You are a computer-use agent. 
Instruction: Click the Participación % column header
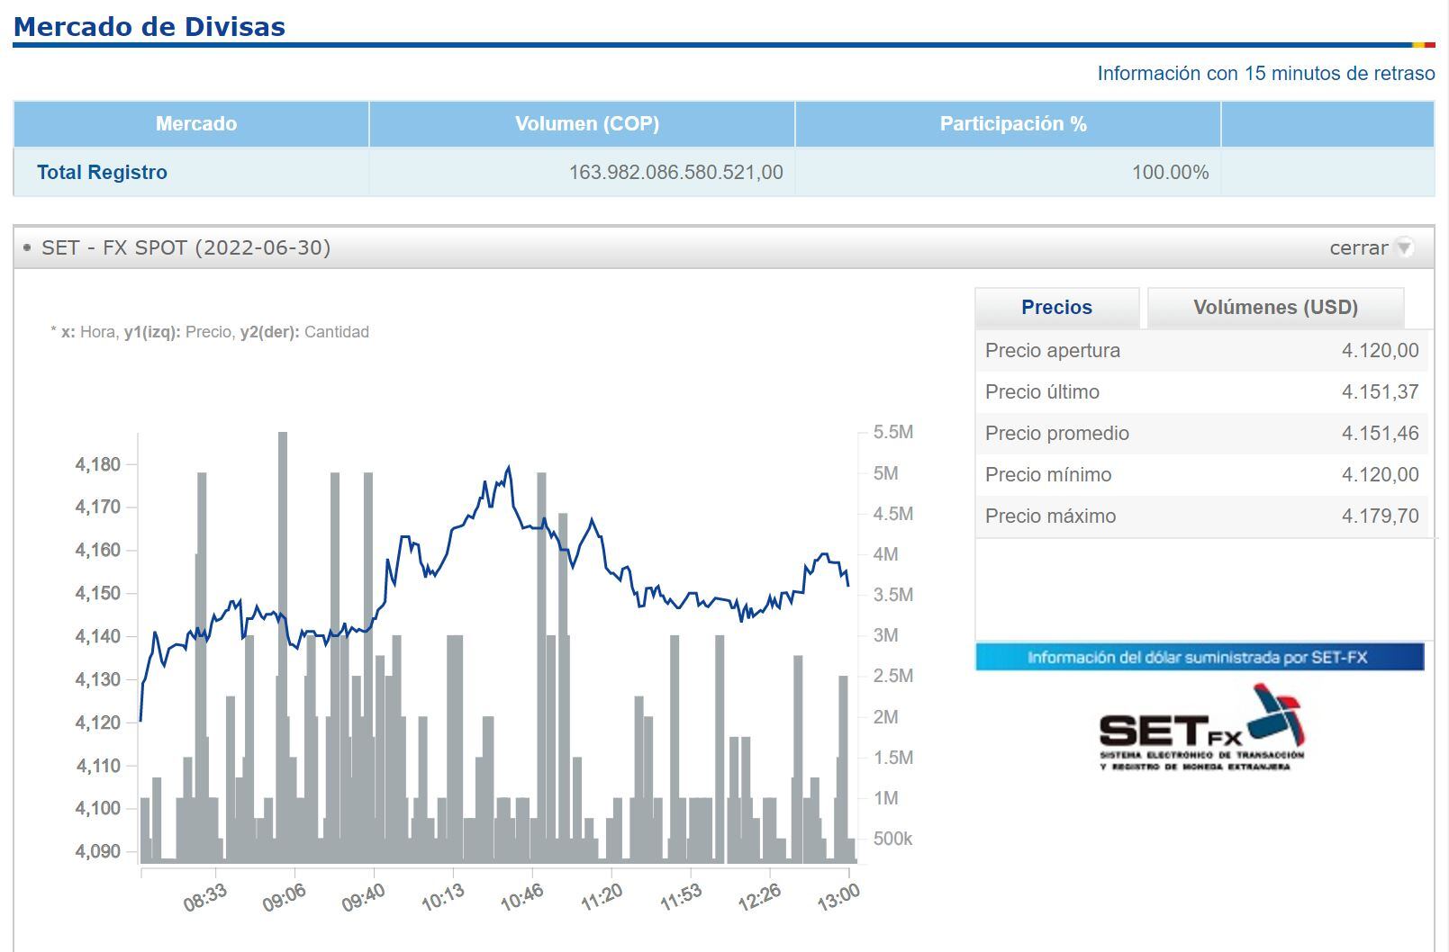click(1012, 124)
